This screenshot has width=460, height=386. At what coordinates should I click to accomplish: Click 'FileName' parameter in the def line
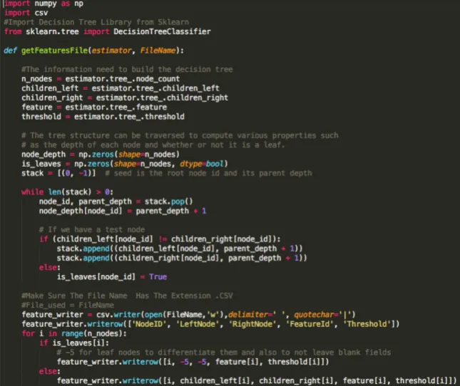(x=158, y=51)
